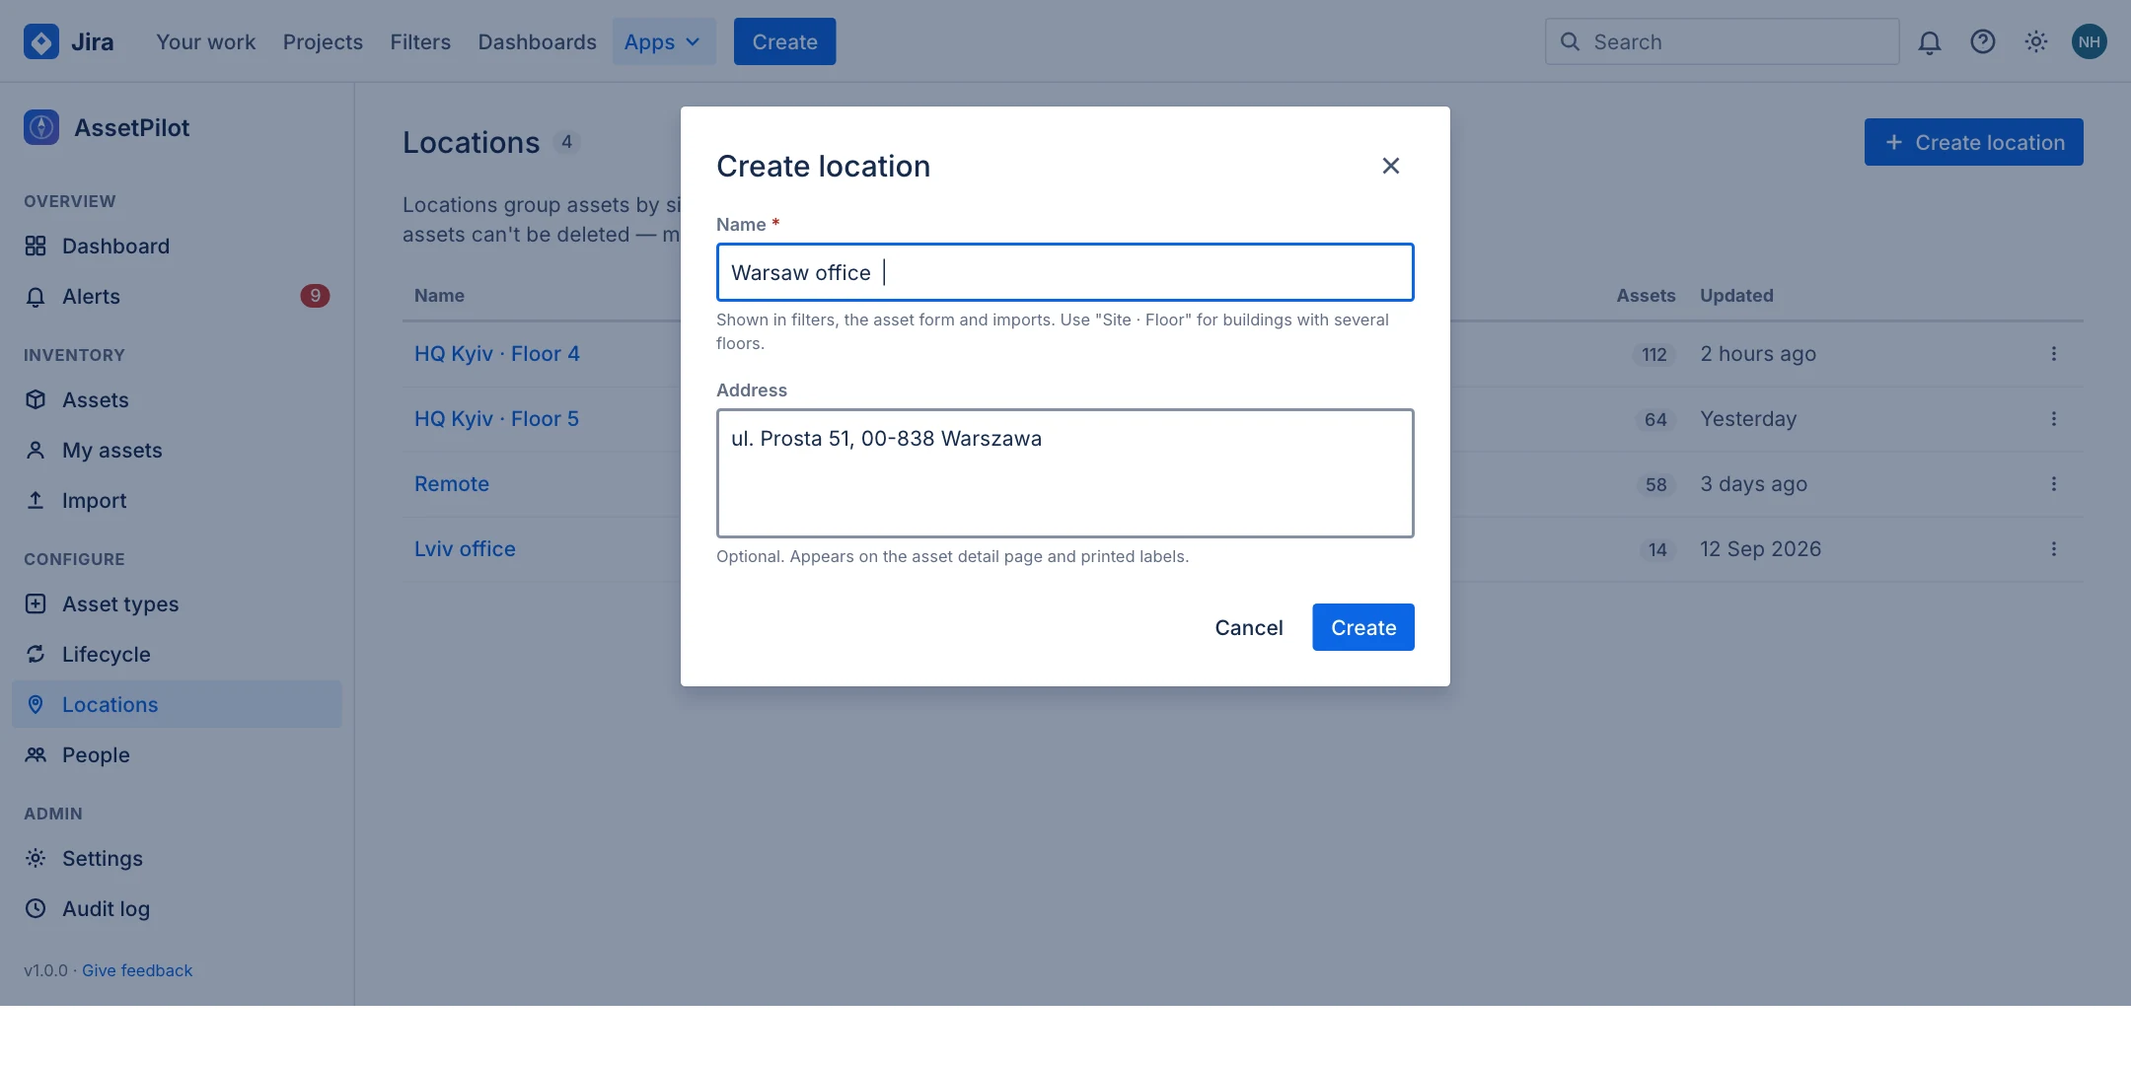
Task: Toggle the theme sun icon
Action: 2036,41
